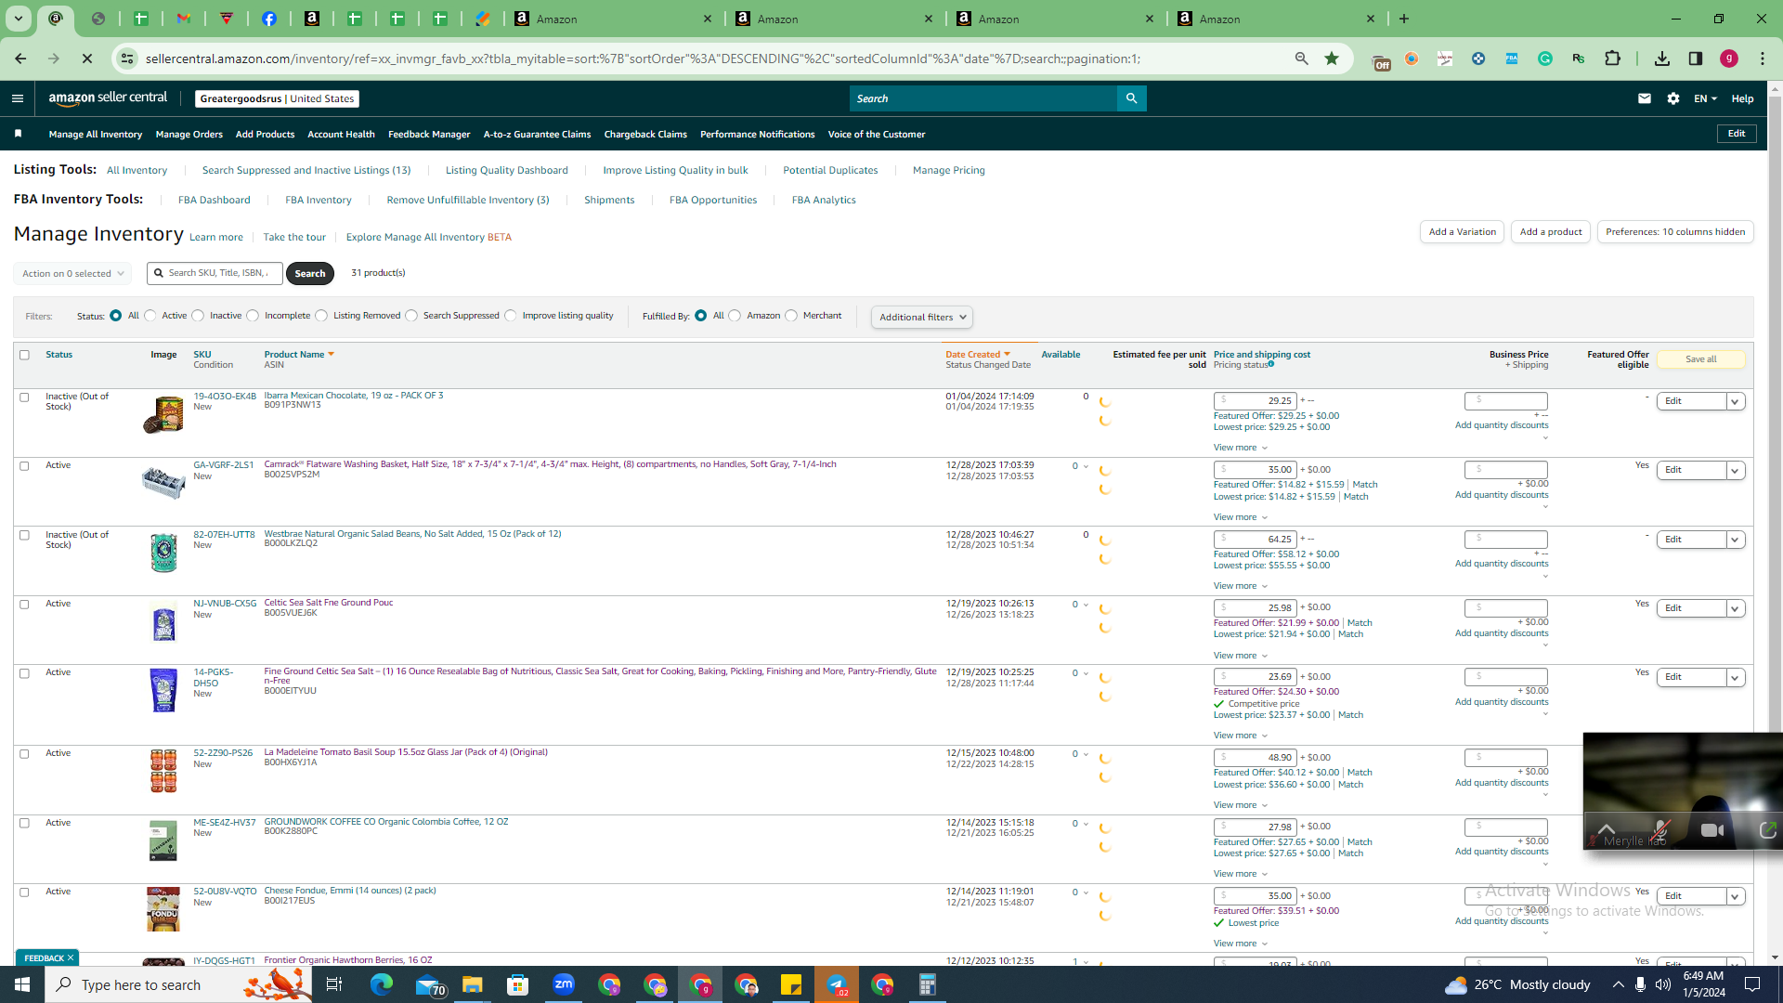Open Action on 0 selected dropdown

pos(72,274)
